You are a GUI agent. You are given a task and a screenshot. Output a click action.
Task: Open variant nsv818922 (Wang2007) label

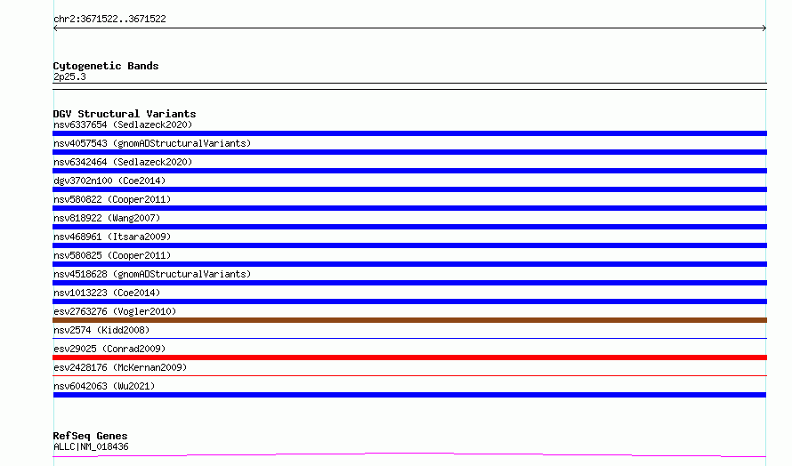pos(107,218)
